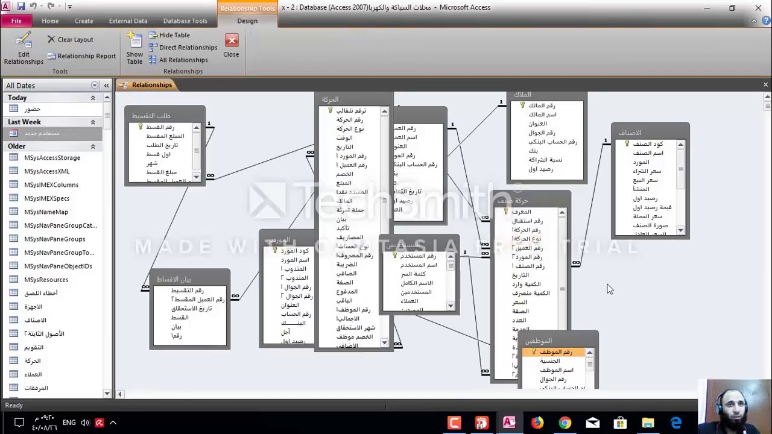Screen dimensions: 772x434
Task: Open the External Data ribbon tab
Action: 128,21
